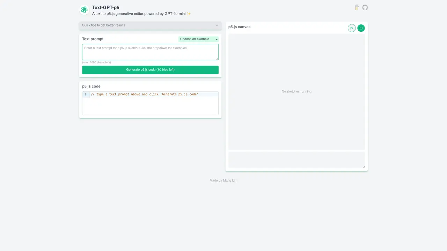This screenshot has width=447, height=251.
Task: Click the 'p5.js canvas' heading
Action: (x=239, y=27)
